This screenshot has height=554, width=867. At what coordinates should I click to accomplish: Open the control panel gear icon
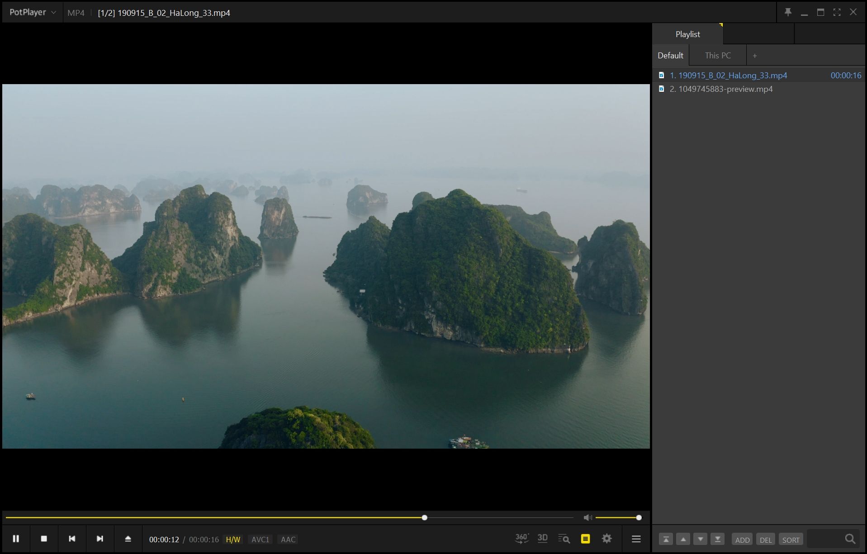coord(607,539)
